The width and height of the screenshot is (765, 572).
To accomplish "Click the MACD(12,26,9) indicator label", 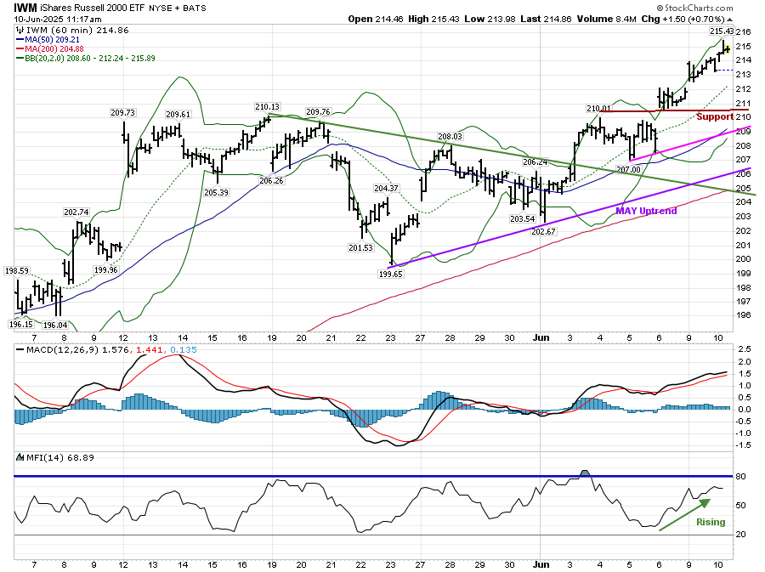I will coord(62,349).
